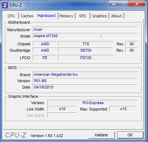
Task: Open the Caches tab
Action: click(x=27, y=16)
